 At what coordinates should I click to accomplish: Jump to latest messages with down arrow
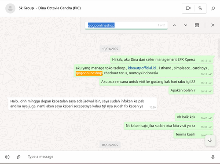click(x=210, y=141)
